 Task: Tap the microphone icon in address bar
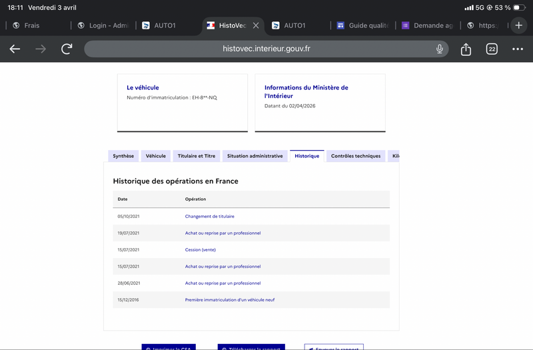[x=440, y=49]
